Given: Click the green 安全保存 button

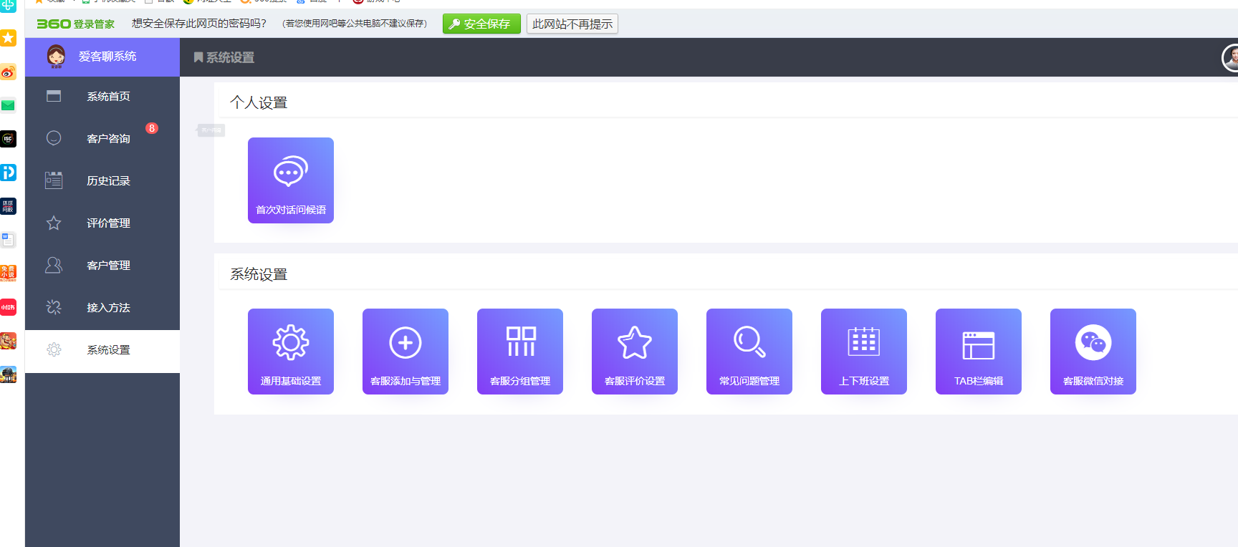Looking at the screenshot, I should [481, 24].
